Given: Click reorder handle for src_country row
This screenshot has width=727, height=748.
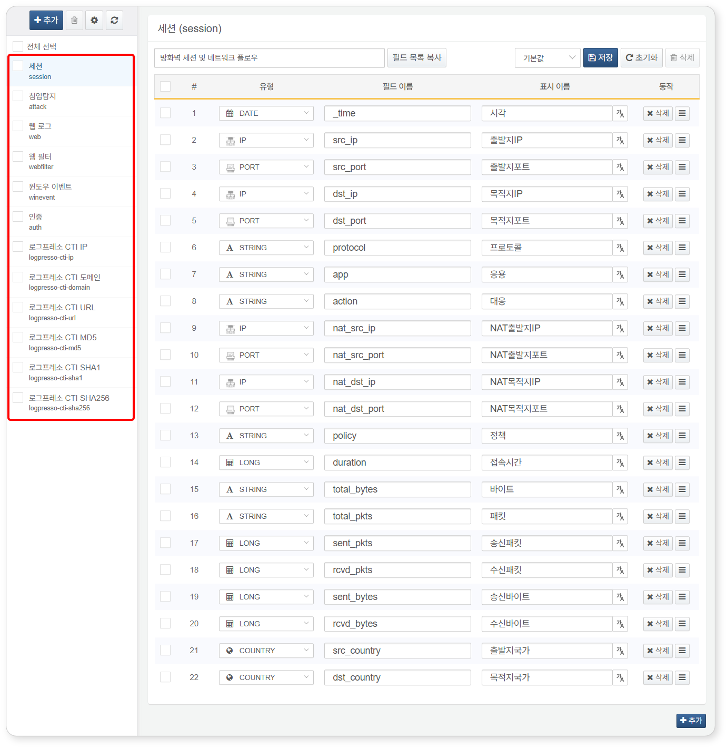Looking at the screenshot, I should [x=682, y=651].
